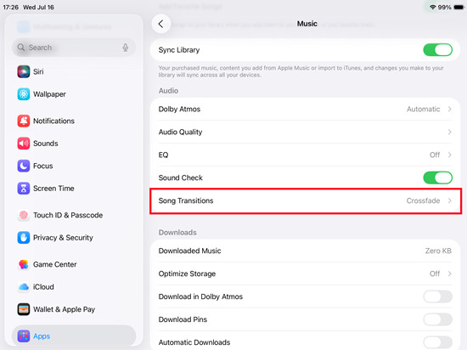The width and height of the screenshot is (467, 350).
Task: Tap the Privacy & Security hand icon
Action: pyautogui.click(x=24, y=238)
